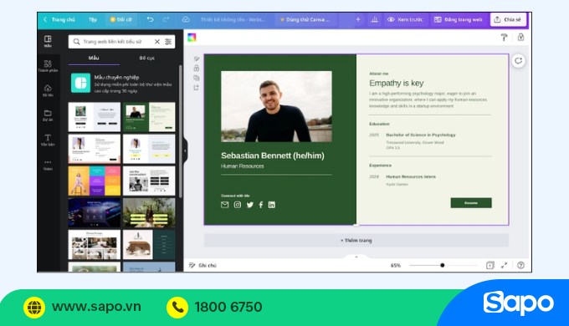Click the copy style paint roller
This screenshot has height=326, width=569.
[x=504, y=38]
